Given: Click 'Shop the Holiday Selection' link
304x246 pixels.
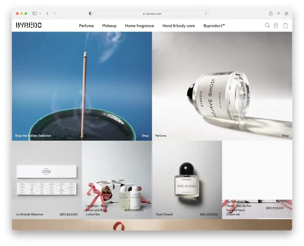Looking at the screenshot, I should coord(33,136).
